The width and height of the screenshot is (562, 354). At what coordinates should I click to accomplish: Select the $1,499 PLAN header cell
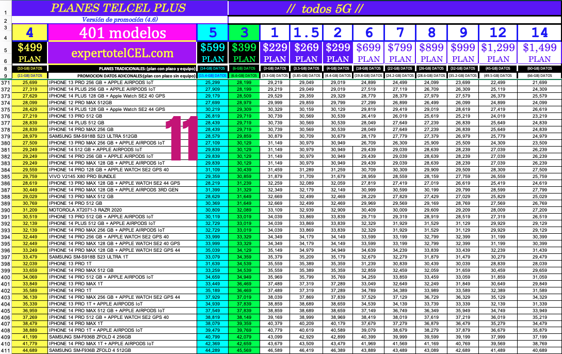tap(539, 53)
